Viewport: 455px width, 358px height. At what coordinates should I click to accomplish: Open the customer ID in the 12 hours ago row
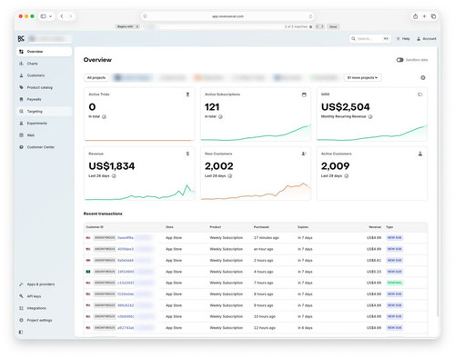pyautogui.click(x=126, y=328)
